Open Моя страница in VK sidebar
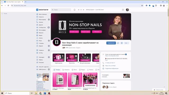Viewport: 169px width, 95px height. [x=43, y=14]
